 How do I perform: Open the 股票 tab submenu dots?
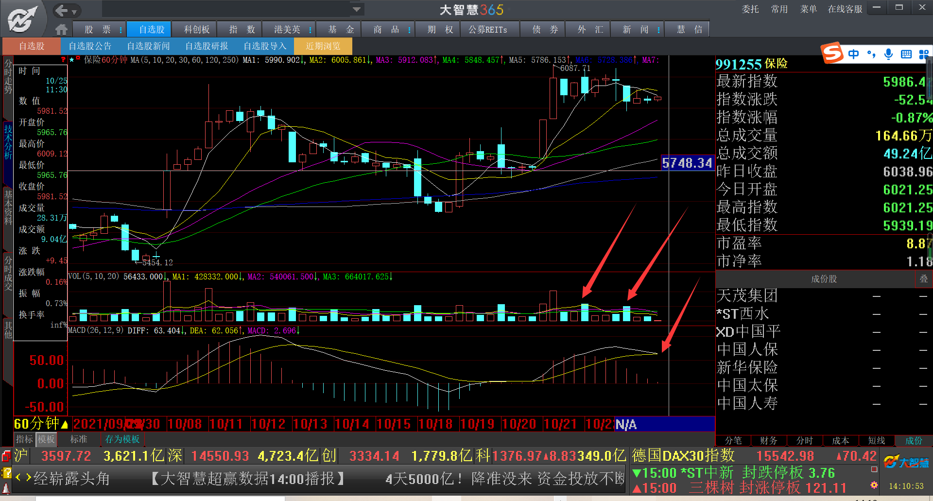tap(121, 30)
